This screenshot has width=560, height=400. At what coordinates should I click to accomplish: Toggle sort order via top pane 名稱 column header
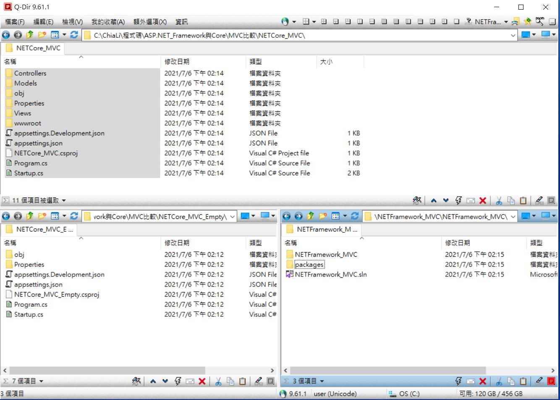(42, 62)
